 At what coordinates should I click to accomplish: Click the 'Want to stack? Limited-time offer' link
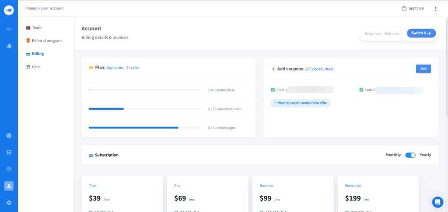tap(300, 103)
